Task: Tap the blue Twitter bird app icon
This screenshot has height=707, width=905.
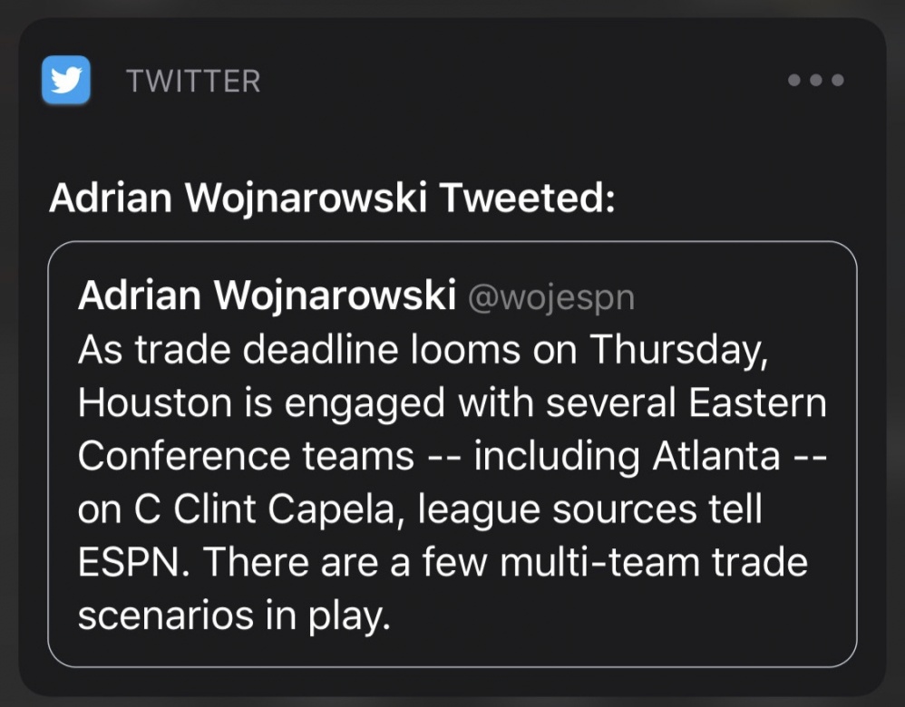Action: click(66, 80)
